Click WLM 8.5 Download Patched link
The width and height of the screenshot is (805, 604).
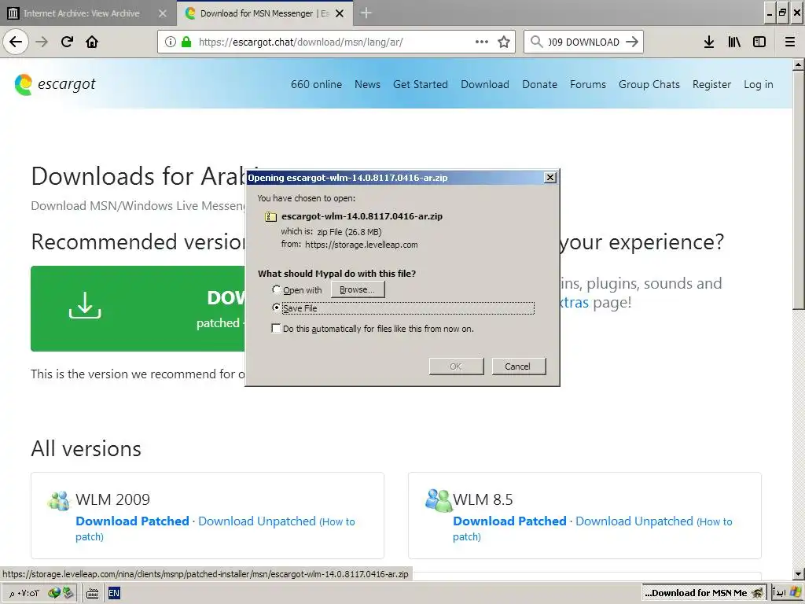[509, 521]
